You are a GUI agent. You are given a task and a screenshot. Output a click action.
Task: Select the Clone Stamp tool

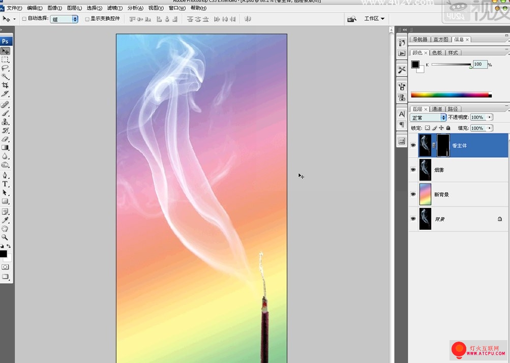click(x=5, y=122)
